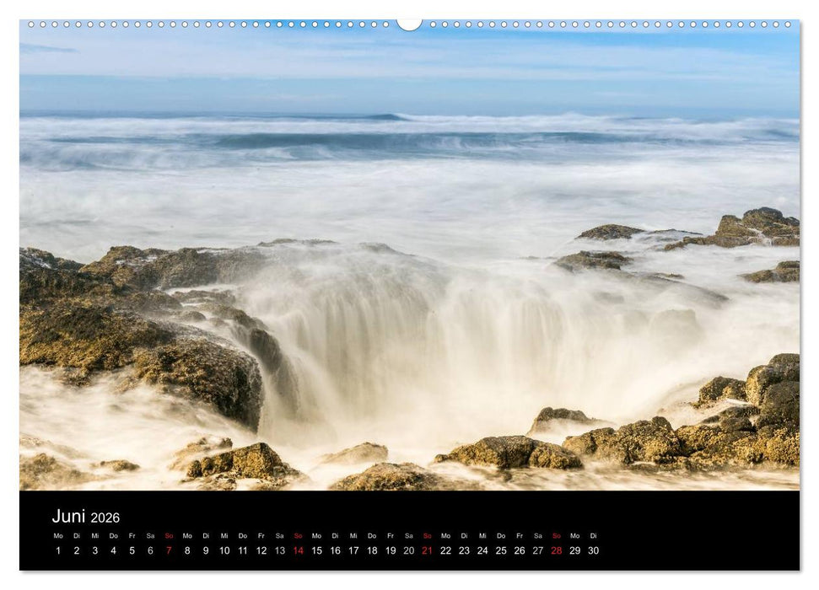819x590 pixels.
Task: Click the binding hole right of the hanger
Action: tap(433, 24)
